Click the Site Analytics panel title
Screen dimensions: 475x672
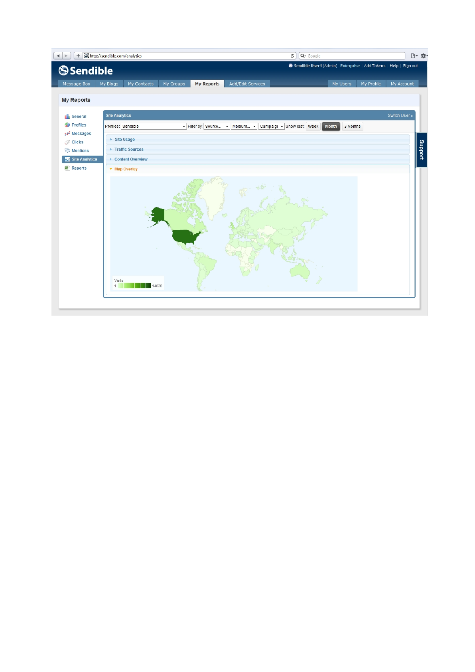(118, 115)
